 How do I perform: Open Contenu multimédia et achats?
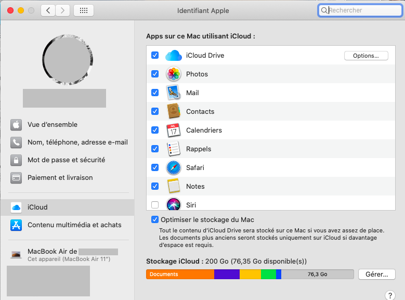point(74,225)
